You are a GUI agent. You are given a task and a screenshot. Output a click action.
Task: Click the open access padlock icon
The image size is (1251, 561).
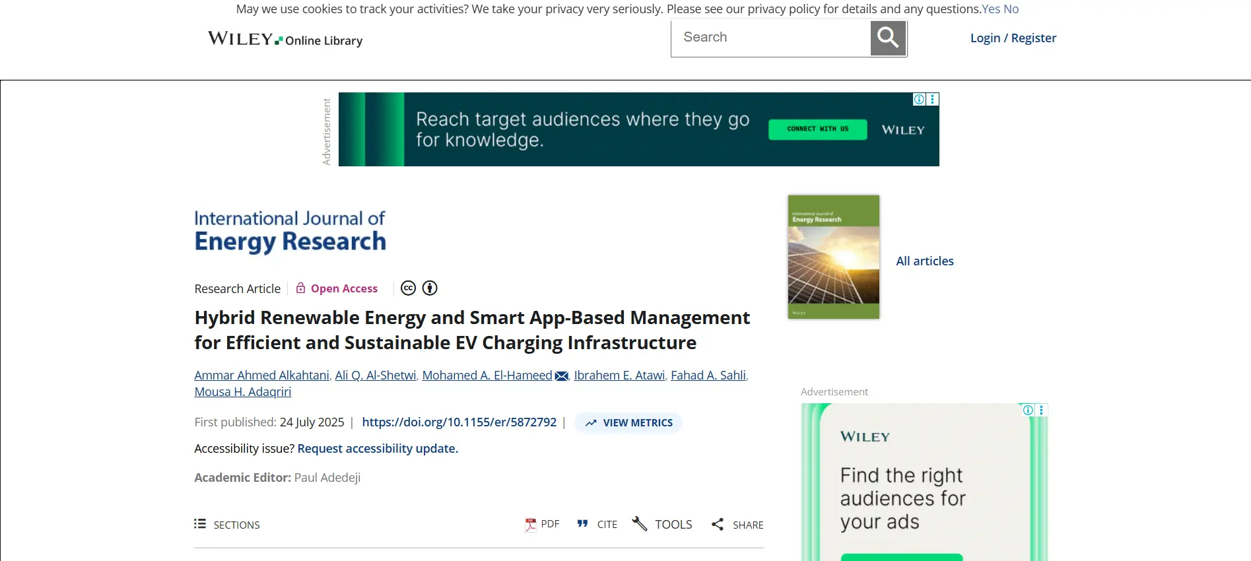pyautogui.click(x=300, y=288)
